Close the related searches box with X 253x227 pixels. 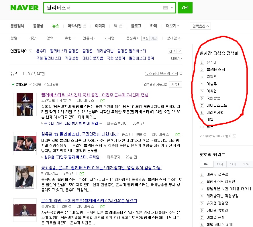pos(180,51)
